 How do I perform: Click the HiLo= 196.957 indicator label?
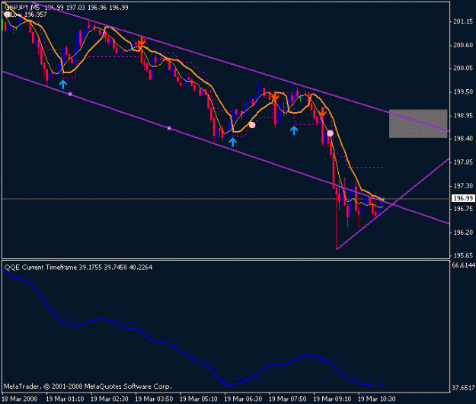pos(25,14)
